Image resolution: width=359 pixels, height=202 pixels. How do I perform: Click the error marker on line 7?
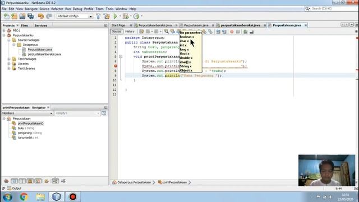pos(116,66)
